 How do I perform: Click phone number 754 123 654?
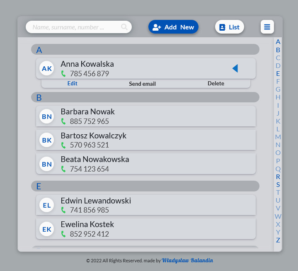(90, 169)
